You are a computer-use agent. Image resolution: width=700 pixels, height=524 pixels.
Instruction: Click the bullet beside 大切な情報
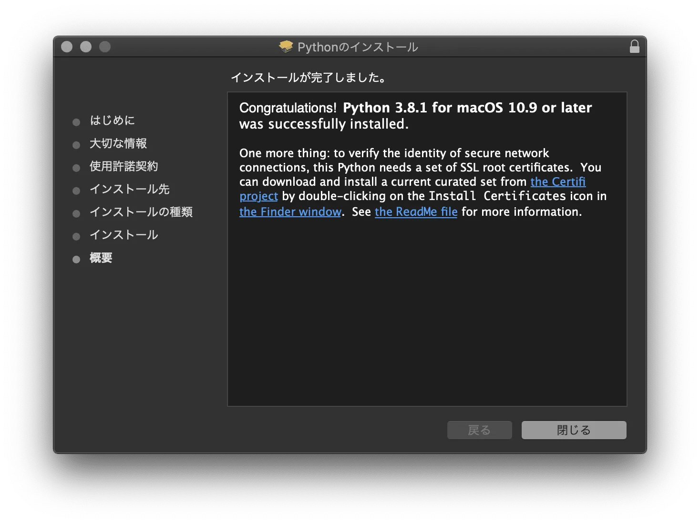(76, 145)
